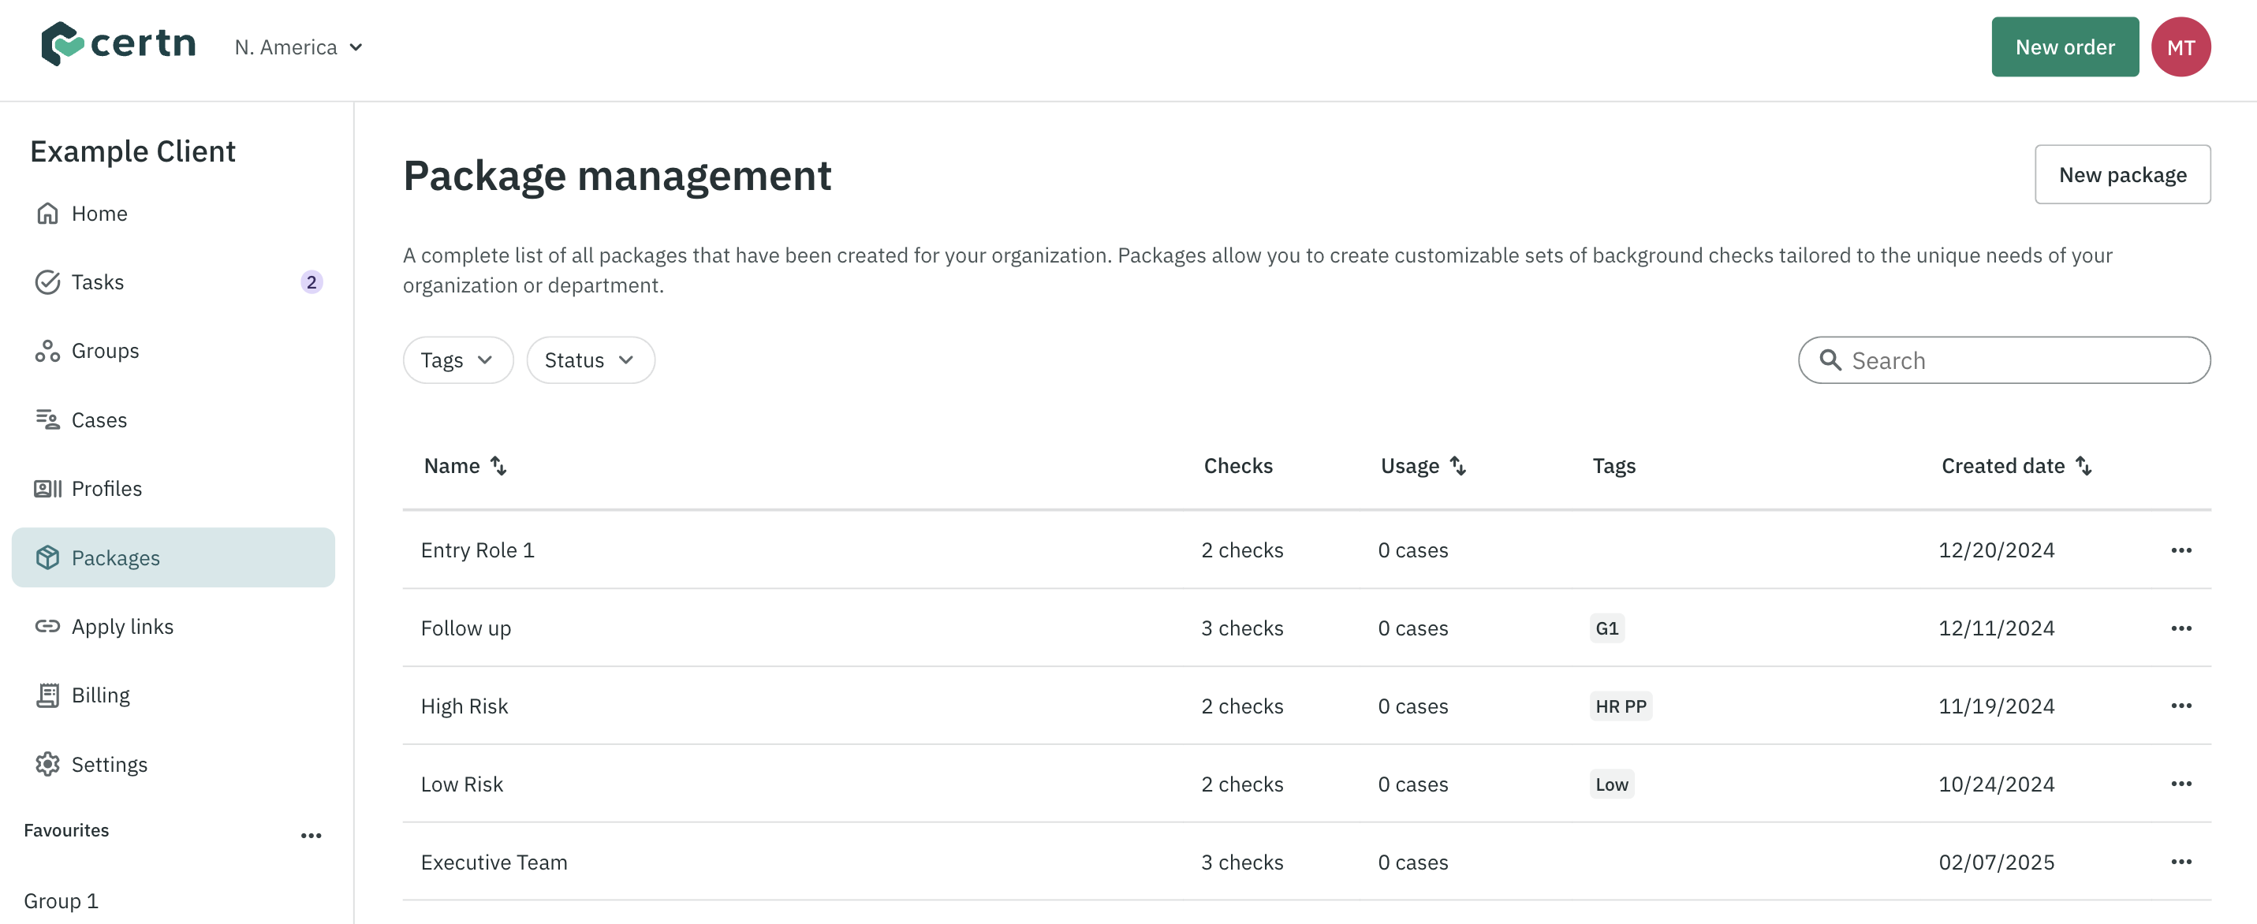The image size is (2257, 924).
Task: Open Home from the sidebar
Action: [99, 214]
